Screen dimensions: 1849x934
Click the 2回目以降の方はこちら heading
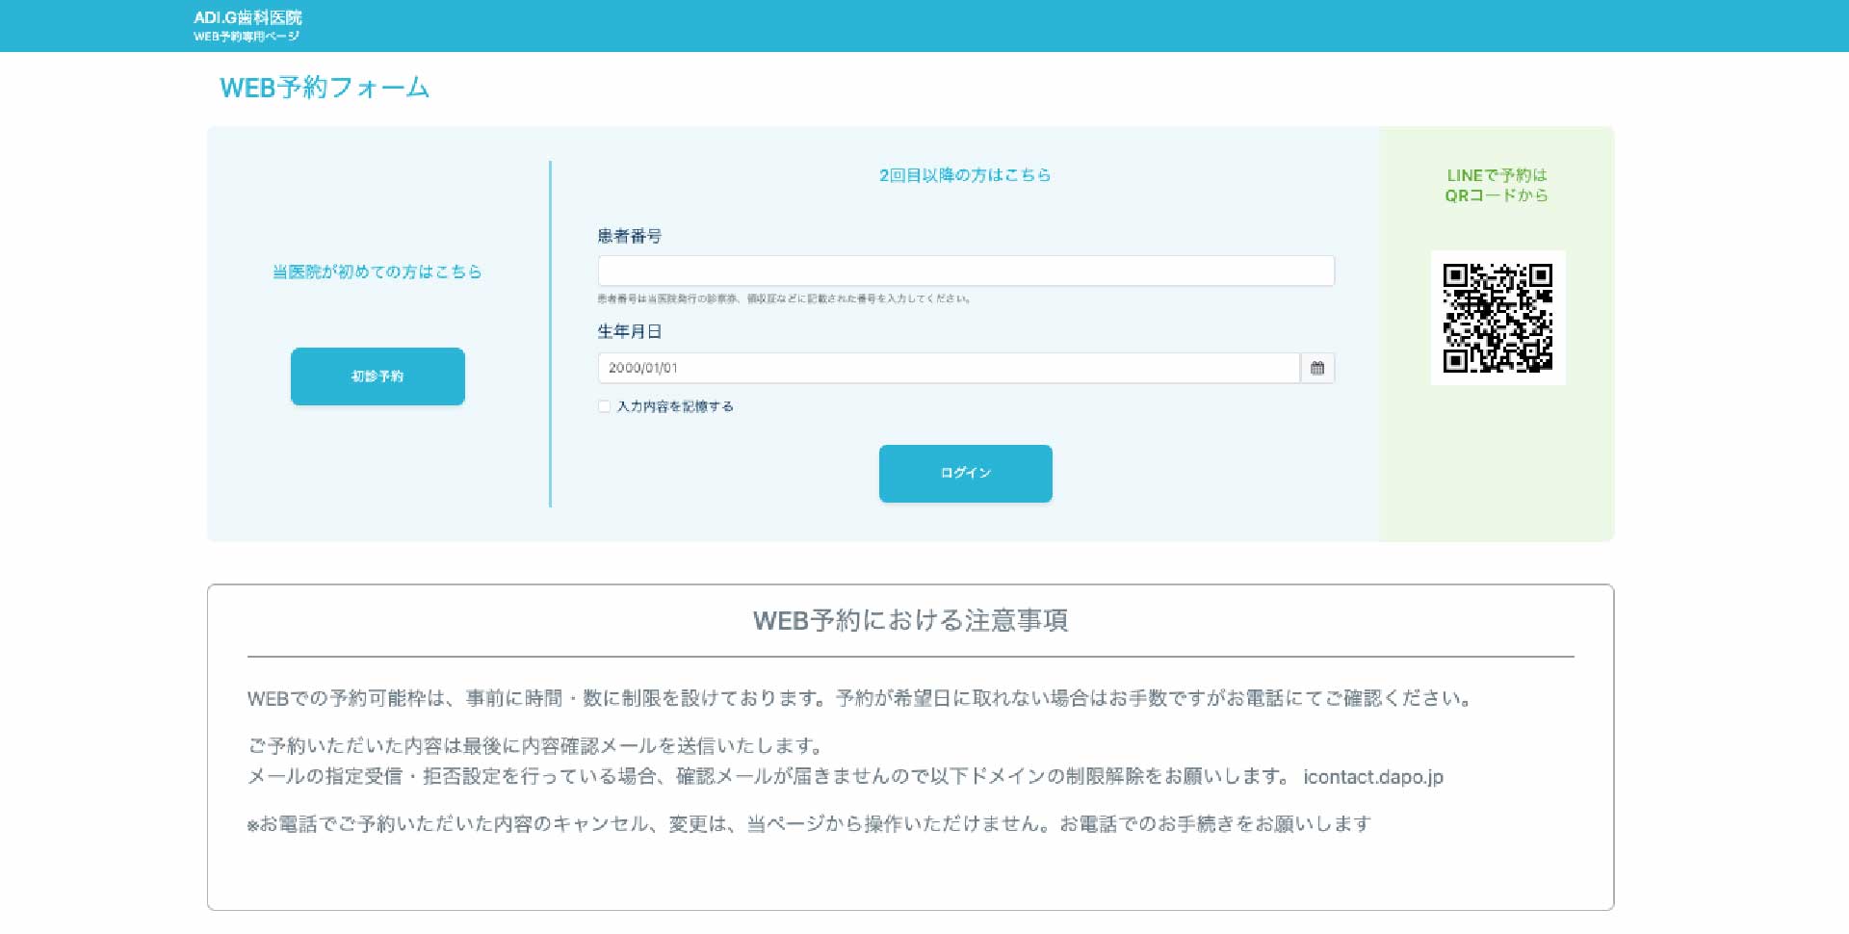(964, 175)
